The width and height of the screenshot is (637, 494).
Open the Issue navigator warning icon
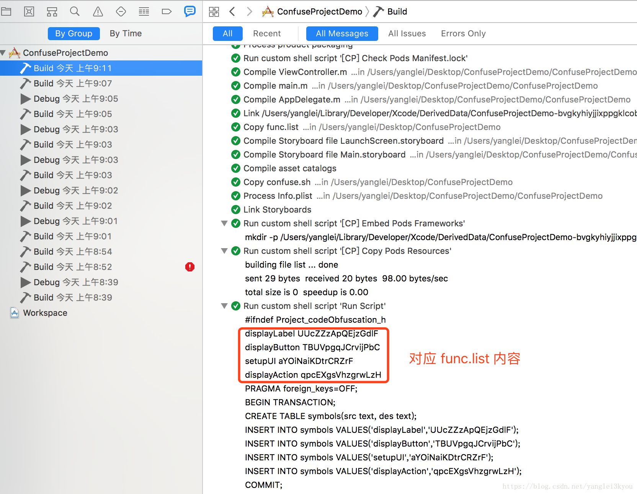(x=98, y=11)
